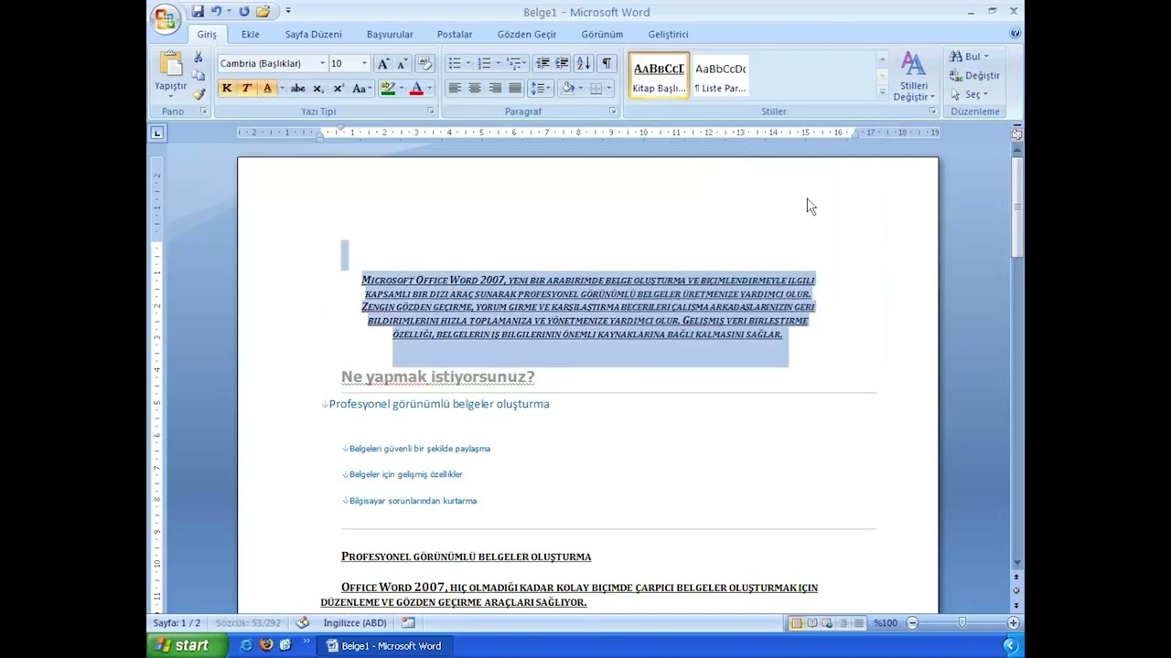Click the Open folder quick access icon
Viewport: 1171px width, 658px height.
[263, 12]
